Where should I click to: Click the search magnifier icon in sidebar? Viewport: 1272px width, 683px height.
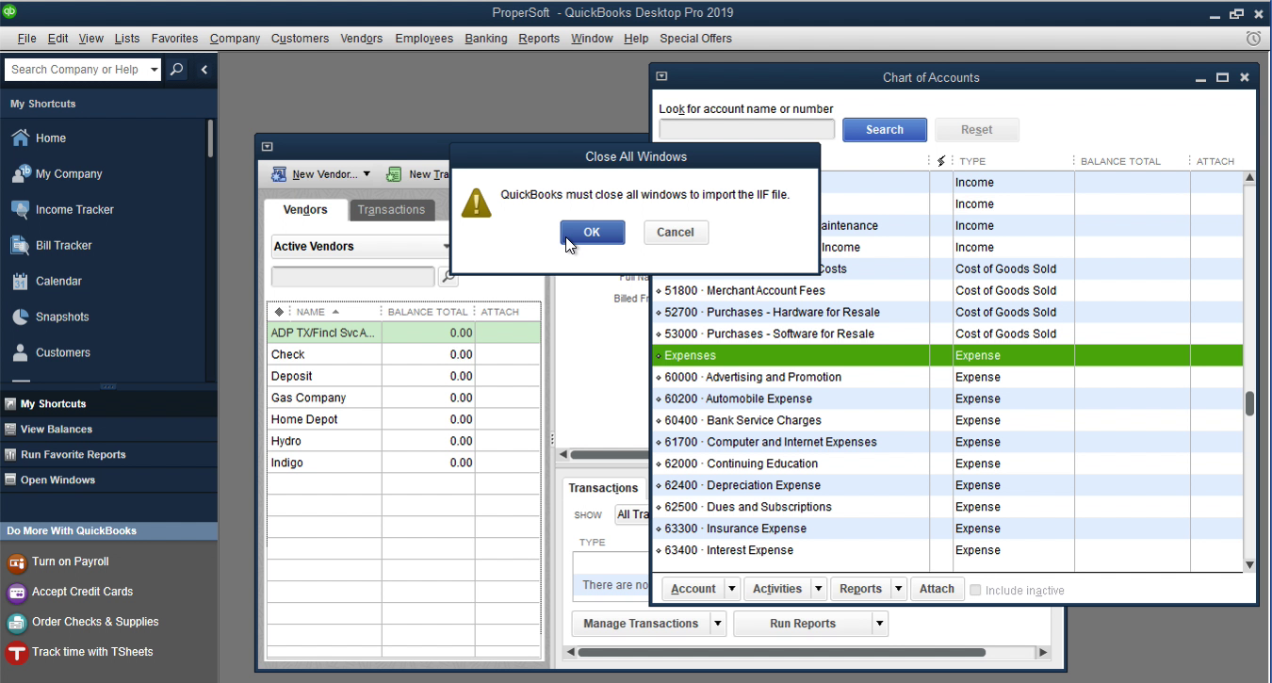click(x=176, y=69)
